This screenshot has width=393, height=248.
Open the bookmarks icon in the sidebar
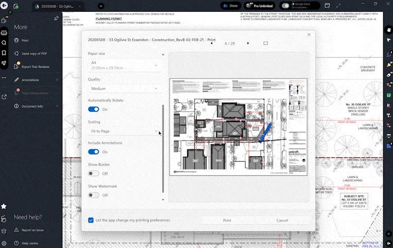coord(4,53)
